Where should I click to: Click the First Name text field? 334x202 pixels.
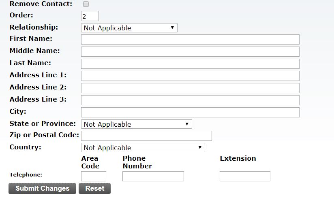point(190,39)
